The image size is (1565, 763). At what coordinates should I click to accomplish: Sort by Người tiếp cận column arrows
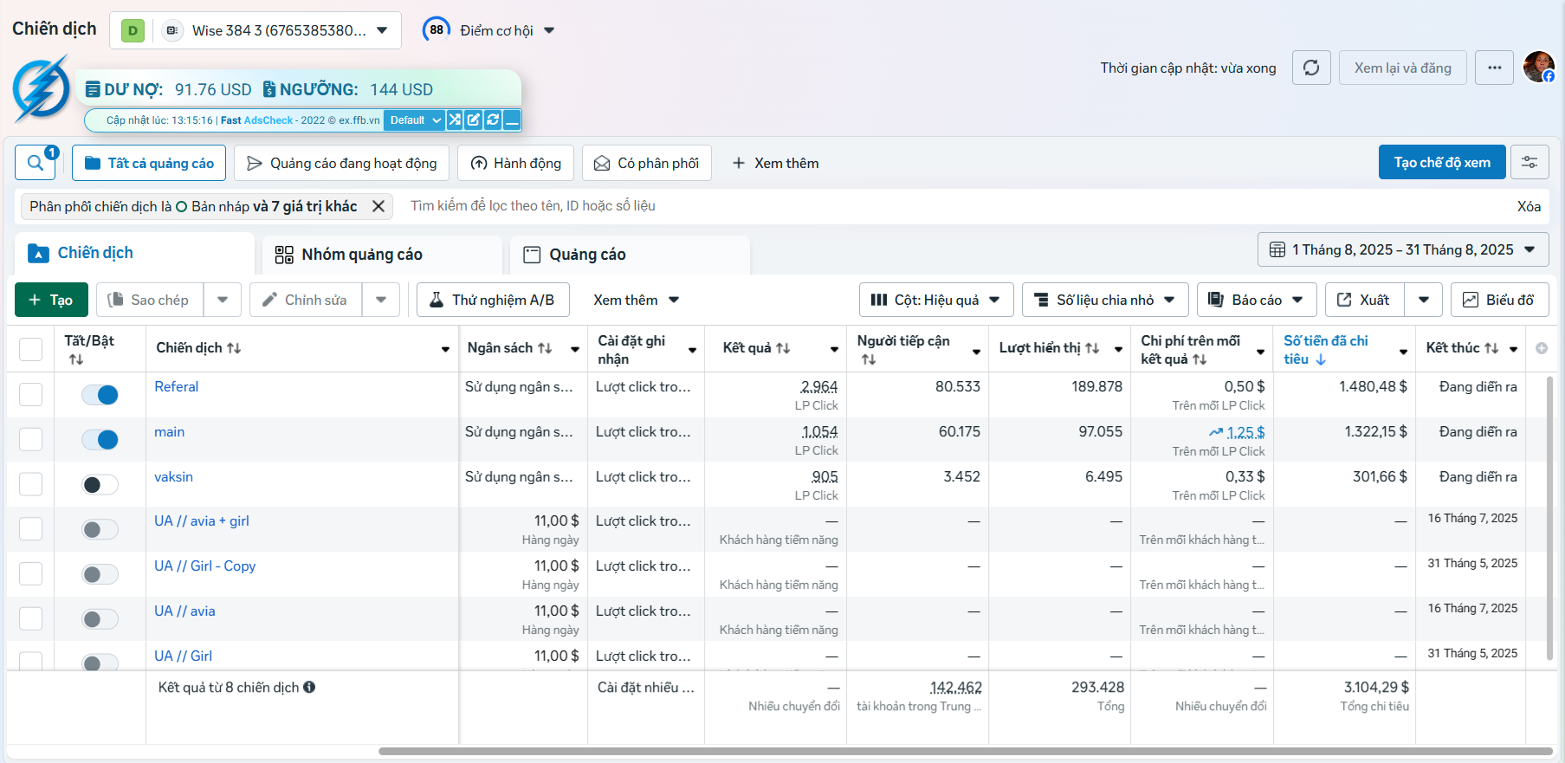click(x=869, y=359)
